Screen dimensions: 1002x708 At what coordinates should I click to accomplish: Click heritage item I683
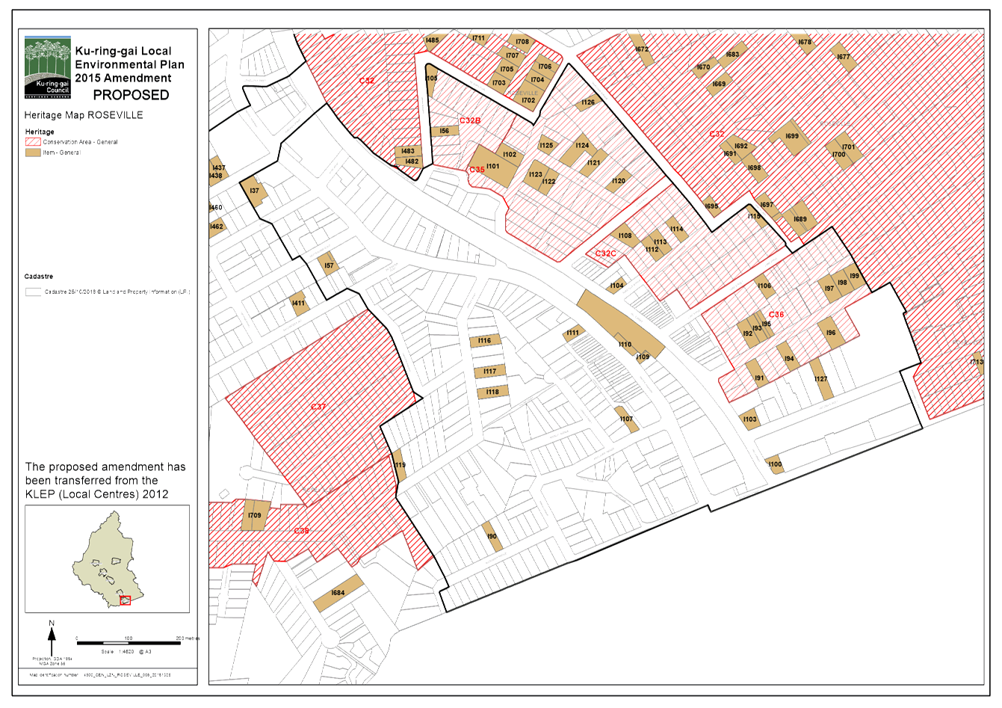point(732,54)
